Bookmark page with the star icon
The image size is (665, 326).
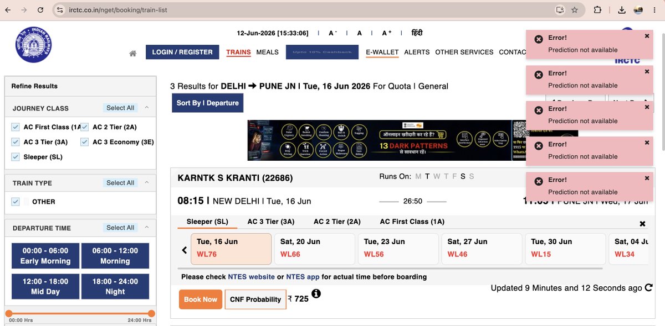(575, 10)
